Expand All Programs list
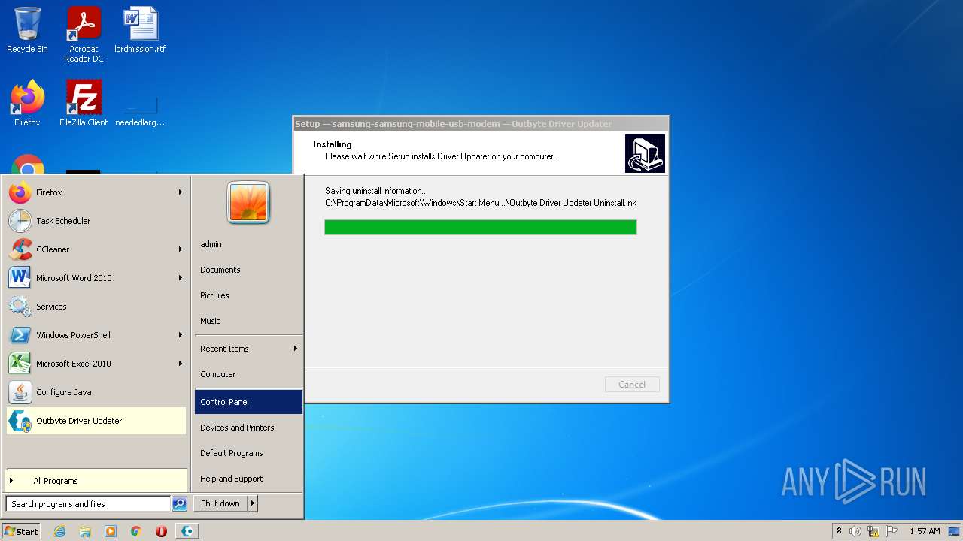The height and width of the screenshot is (541, 963). pos(96,481)
